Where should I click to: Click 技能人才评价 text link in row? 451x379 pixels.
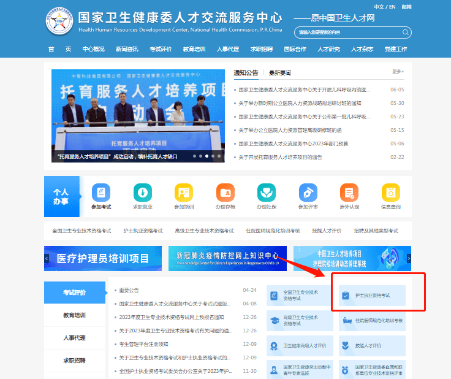[x=327, y=231]
